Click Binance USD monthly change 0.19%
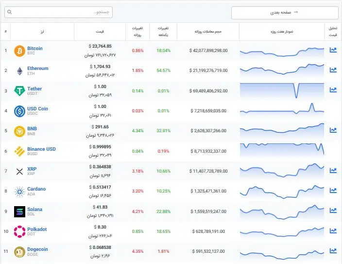This screenshot has height=264, width=342. (163, 151)
